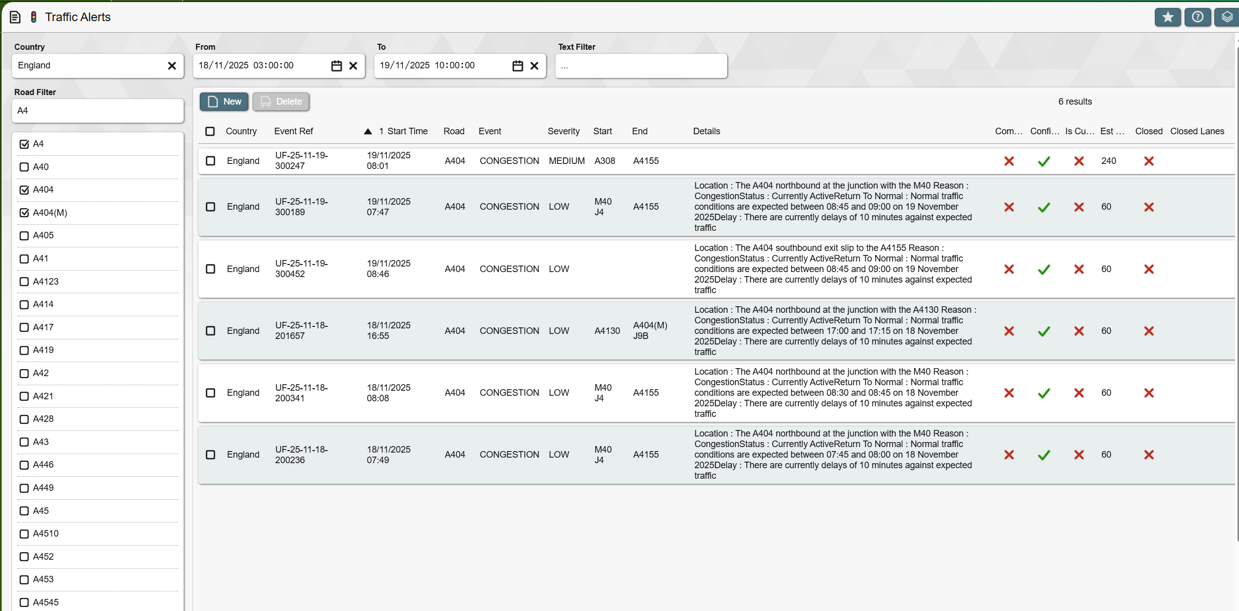Viewport: 1239px width, 611px height.
Task: Uncheck the A404(M) road filter
Action: 24,213
